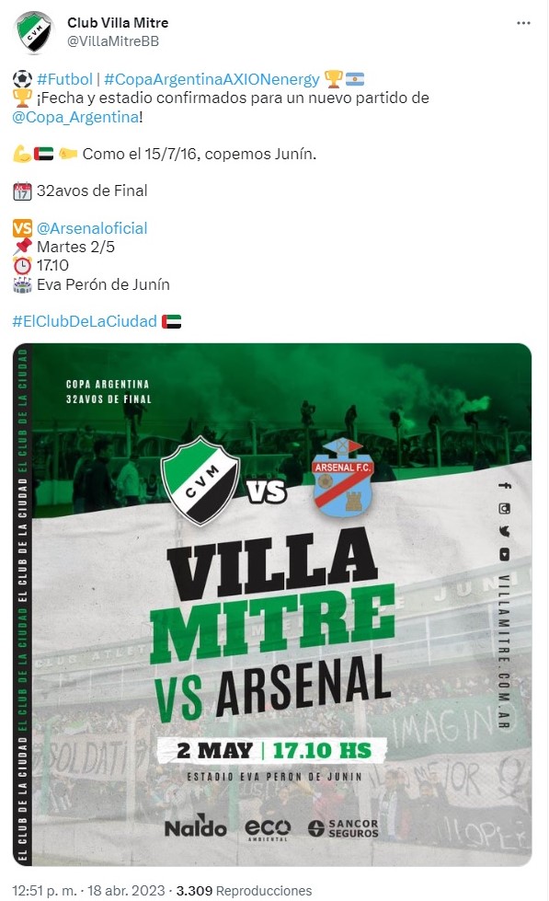Viewport: 549px width, 901px height.
Task: Click the Naldo sponsor logo
Action: 195,826
